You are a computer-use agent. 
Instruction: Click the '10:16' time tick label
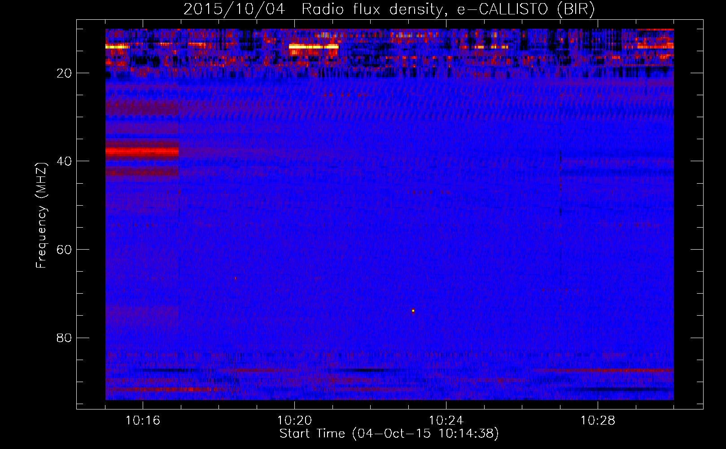click(x=143, y=421)
